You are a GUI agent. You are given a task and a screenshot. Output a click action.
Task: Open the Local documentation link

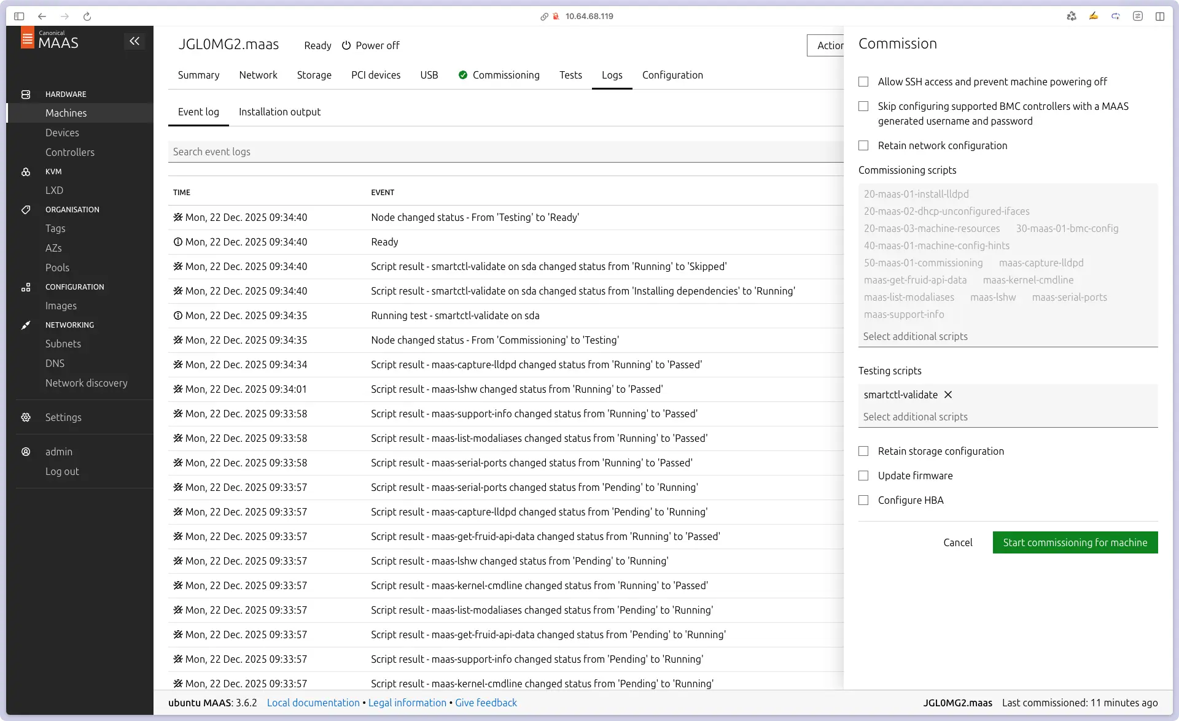[x=313, y=703]
